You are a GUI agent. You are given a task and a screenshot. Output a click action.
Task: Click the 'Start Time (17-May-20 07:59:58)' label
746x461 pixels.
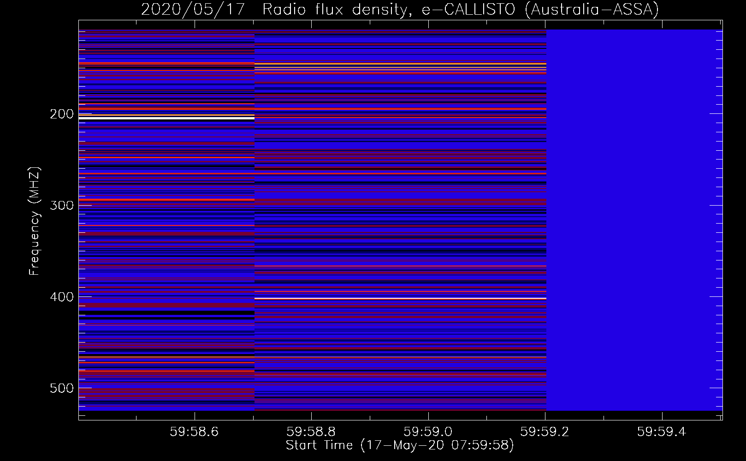pos(400,445)
